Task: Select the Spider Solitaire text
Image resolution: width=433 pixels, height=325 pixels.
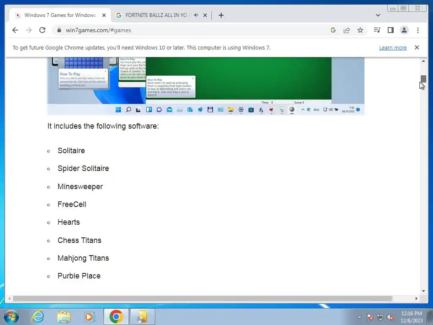Action: point(83,168)
